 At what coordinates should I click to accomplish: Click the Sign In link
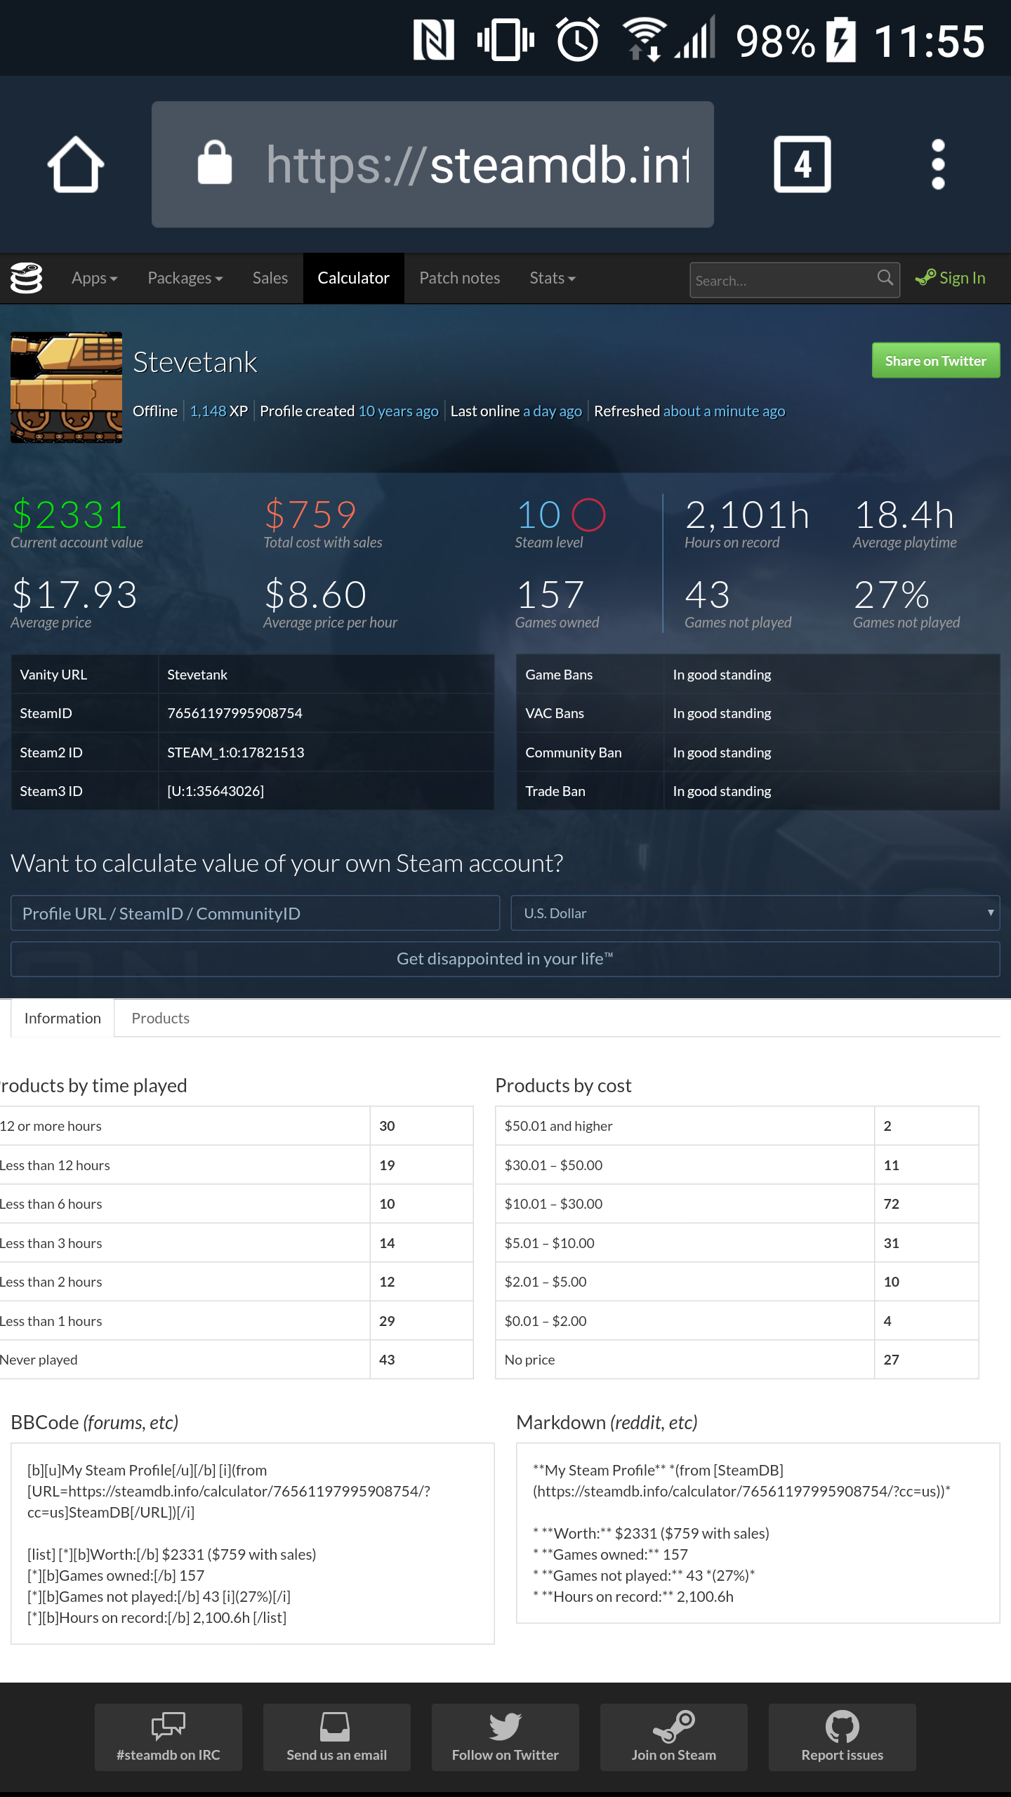951,278
